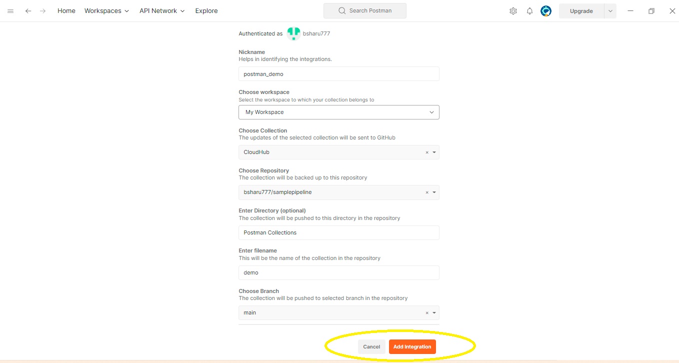This screenshot has height=363, width=679.
Task: Go back with the left arrow
Action: coord(28,11)
